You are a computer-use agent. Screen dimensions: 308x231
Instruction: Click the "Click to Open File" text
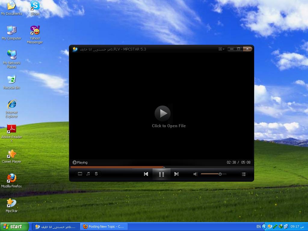pyautogui.click(x=169, y=126)
